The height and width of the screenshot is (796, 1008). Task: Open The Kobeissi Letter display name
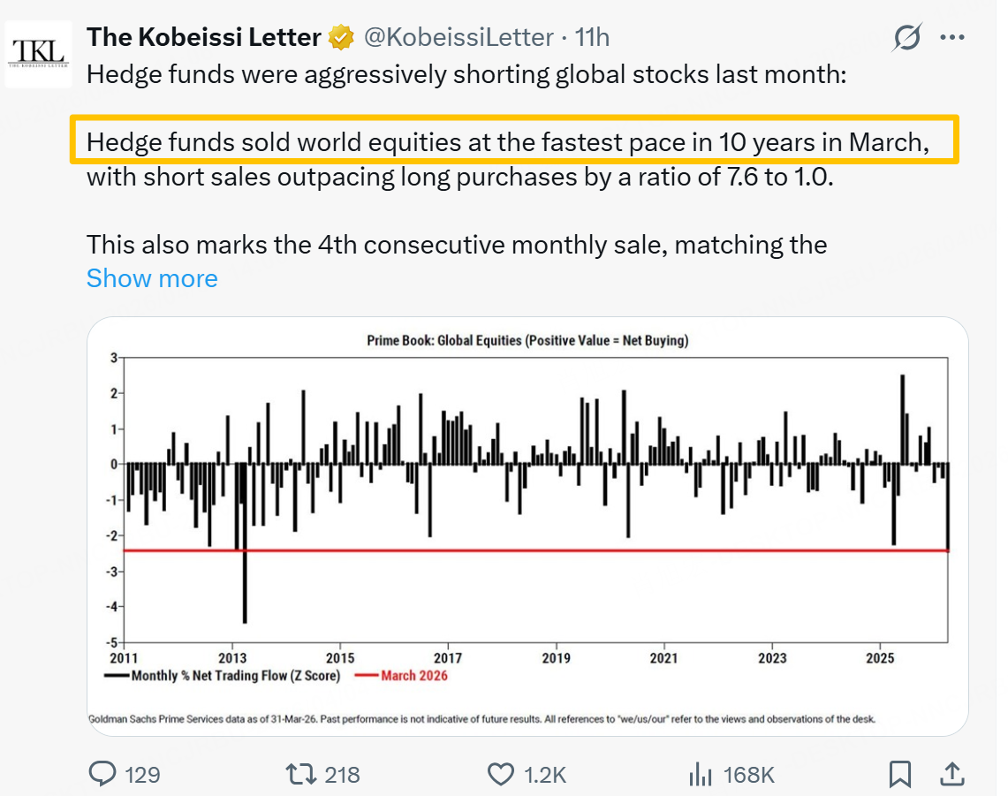coord(203,37)
